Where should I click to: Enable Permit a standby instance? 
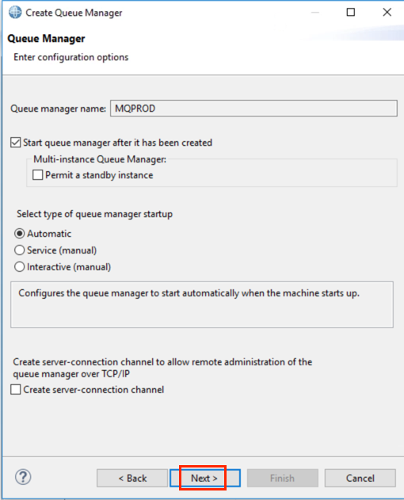pyautogui.click(x=37, y=175)
